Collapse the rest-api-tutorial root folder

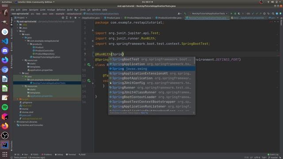15,22
